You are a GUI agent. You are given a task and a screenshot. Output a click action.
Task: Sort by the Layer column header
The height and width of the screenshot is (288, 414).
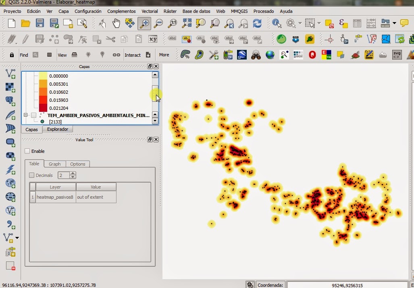(56, 187)
